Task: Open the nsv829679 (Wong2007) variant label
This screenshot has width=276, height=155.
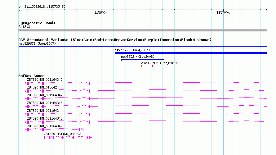Action: tap(37, 43)
